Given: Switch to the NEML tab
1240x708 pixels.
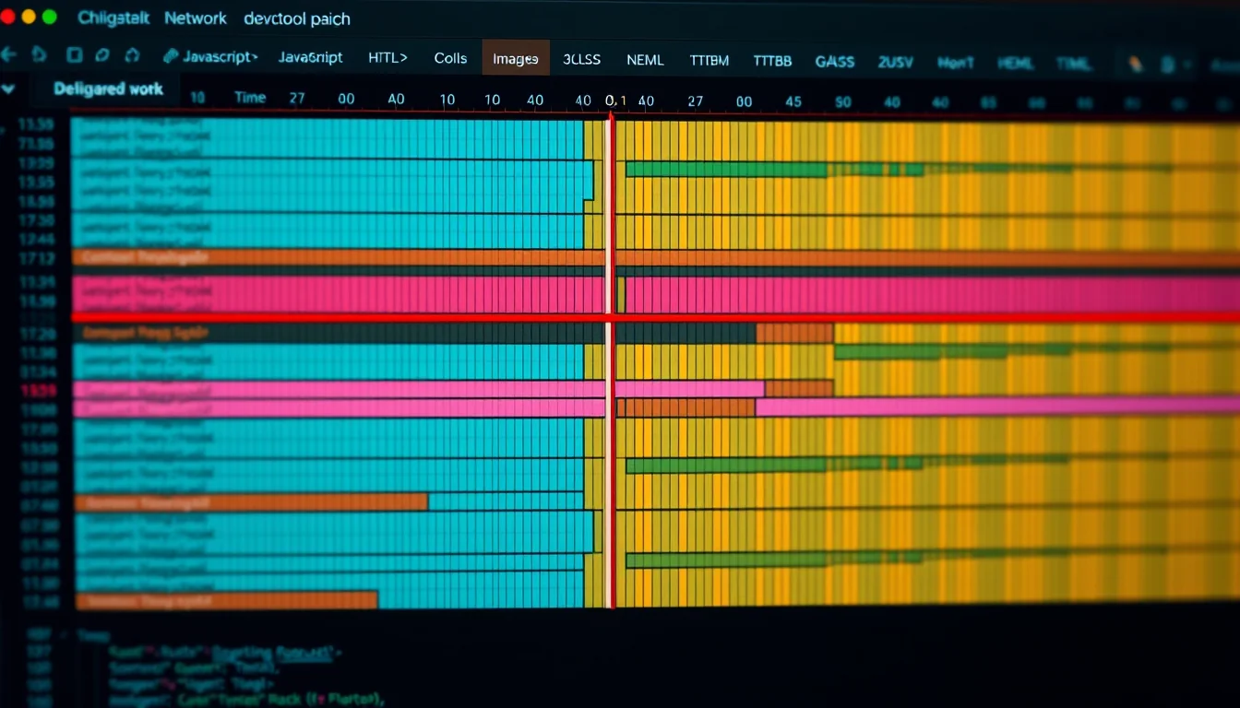Looking at the screenshot, I should point(645,60).
